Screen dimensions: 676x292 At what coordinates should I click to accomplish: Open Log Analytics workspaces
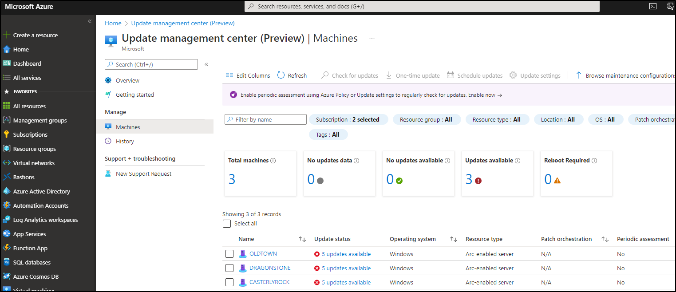45,220
